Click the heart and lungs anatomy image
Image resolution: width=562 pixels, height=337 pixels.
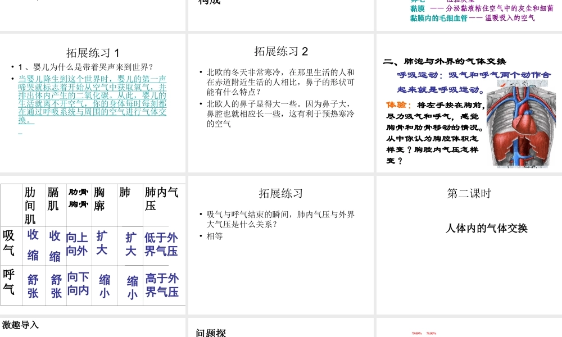(x=521, y=124)
